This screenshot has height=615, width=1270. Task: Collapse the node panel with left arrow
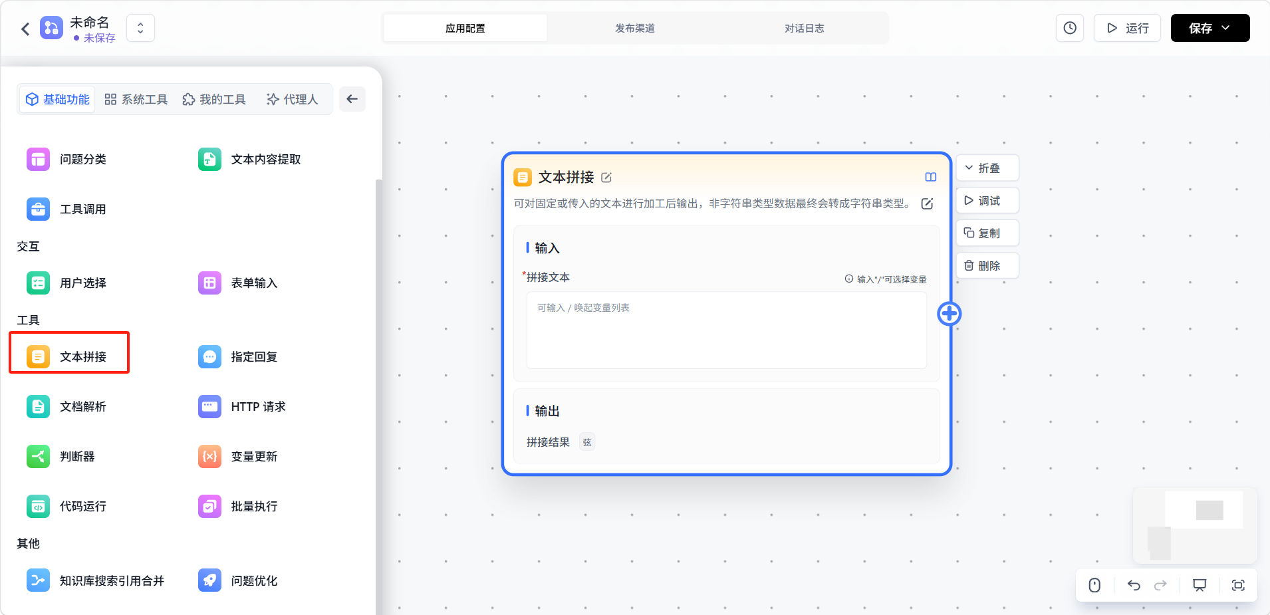352,99
